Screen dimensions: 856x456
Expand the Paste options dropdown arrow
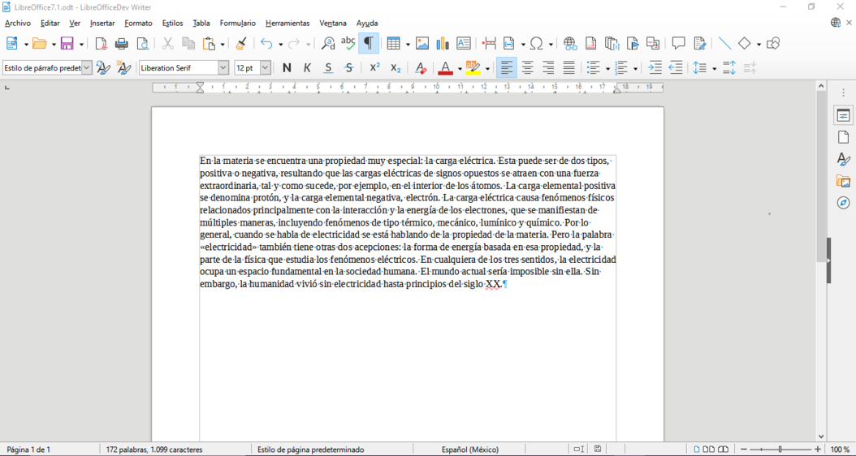tap(223, 44)
